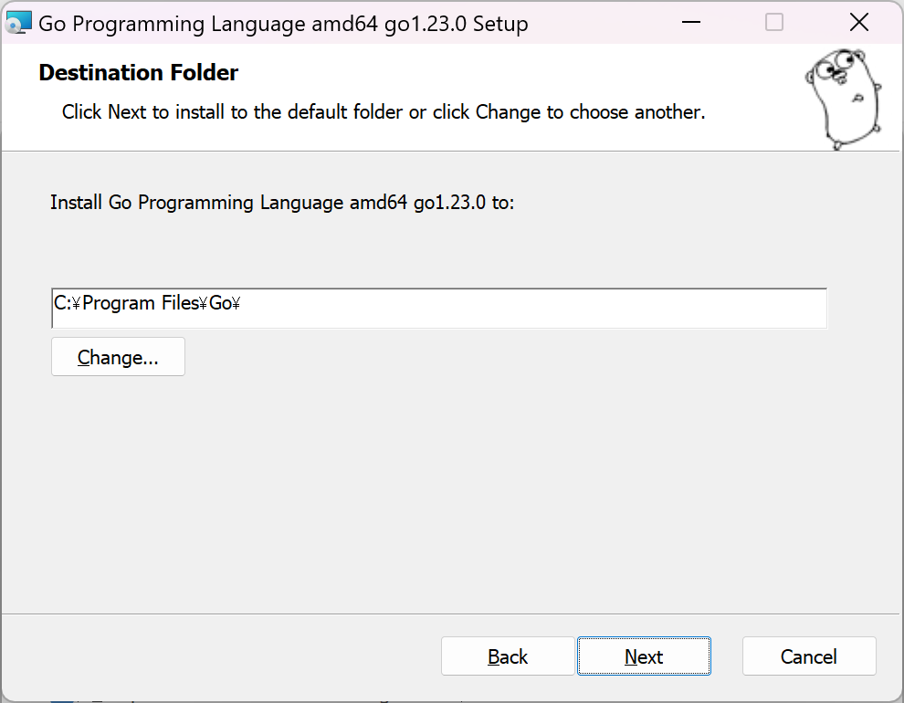Image resolution: width=904 pixels, height=703 pixels.
Task: Go to the previous step with Back
Action: (x=508, y=656)
